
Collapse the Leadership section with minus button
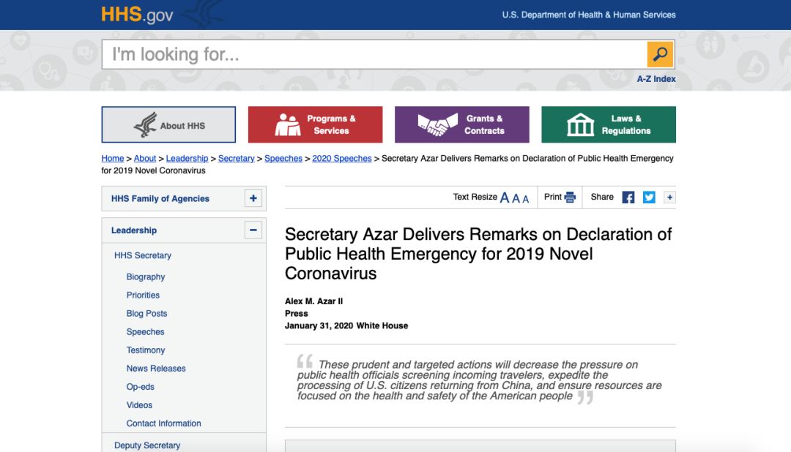(x=253, y=230)
